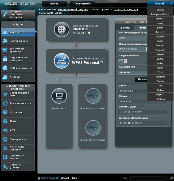
Task: Click the lower USB device icon
Action: coord(93,128)
